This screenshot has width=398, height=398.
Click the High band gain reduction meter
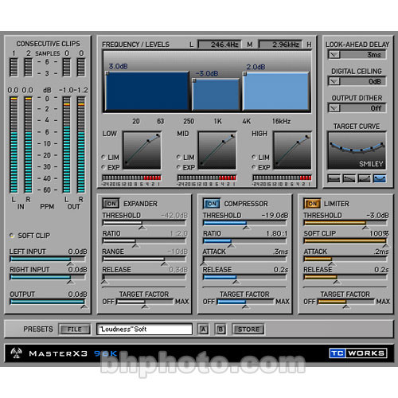coord(282,178)
